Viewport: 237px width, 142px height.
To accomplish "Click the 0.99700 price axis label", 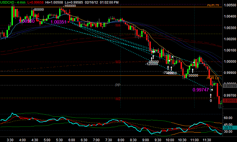I will (x=230, y=95).
